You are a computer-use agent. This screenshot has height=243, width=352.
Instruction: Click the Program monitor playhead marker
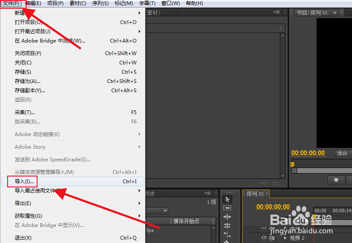292,165
